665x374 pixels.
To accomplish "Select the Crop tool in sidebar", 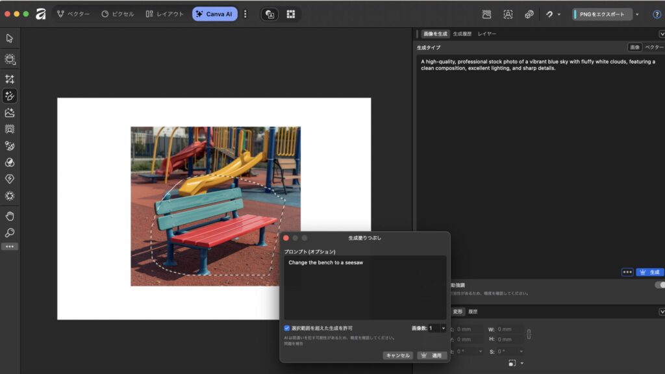I will tap(10, 79).
